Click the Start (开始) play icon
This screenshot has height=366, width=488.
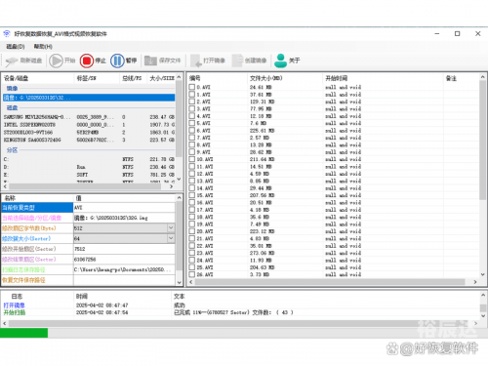pyautogui.click(x=56, y=61)
